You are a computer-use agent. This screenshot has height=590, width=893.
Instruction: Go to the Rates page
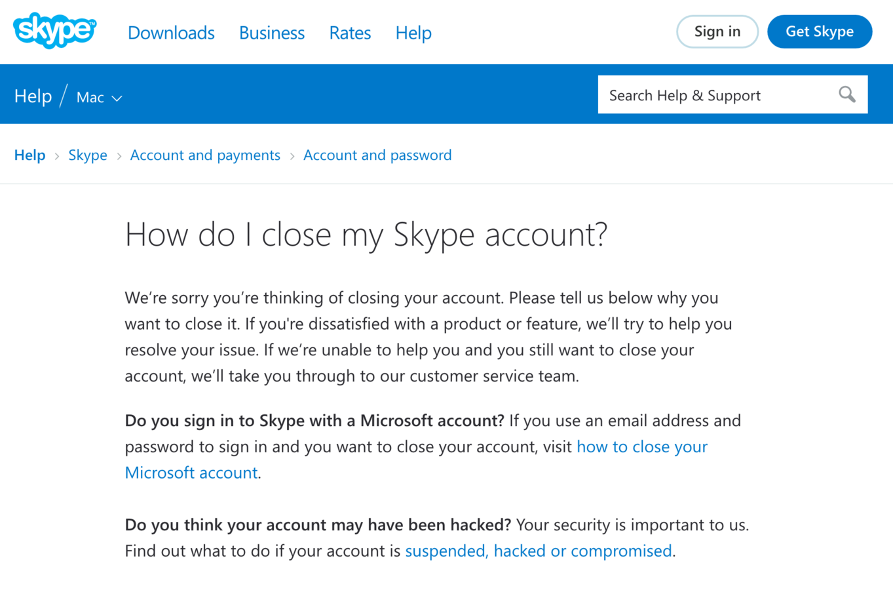(350, 33)
